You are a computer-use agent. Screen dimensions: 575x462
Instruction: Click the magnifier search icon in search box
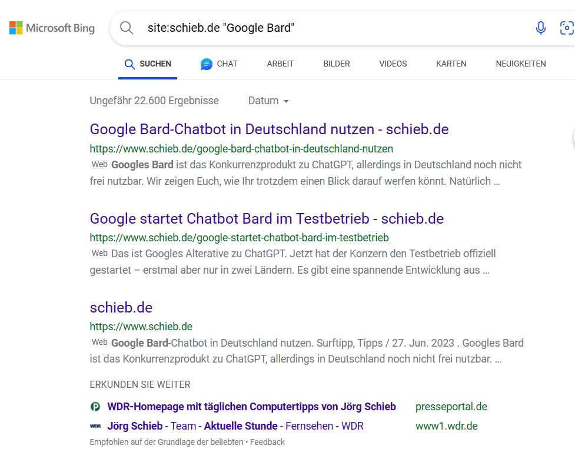[127, 28]
